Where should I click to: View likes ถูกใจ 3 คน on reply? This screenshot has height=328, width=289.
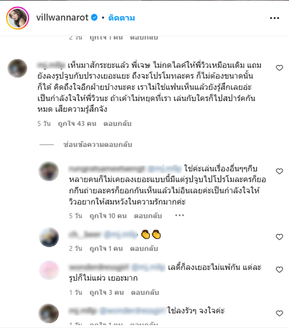107,292
